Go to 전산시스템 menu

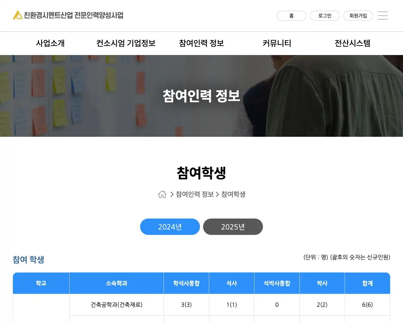[352, 43]
